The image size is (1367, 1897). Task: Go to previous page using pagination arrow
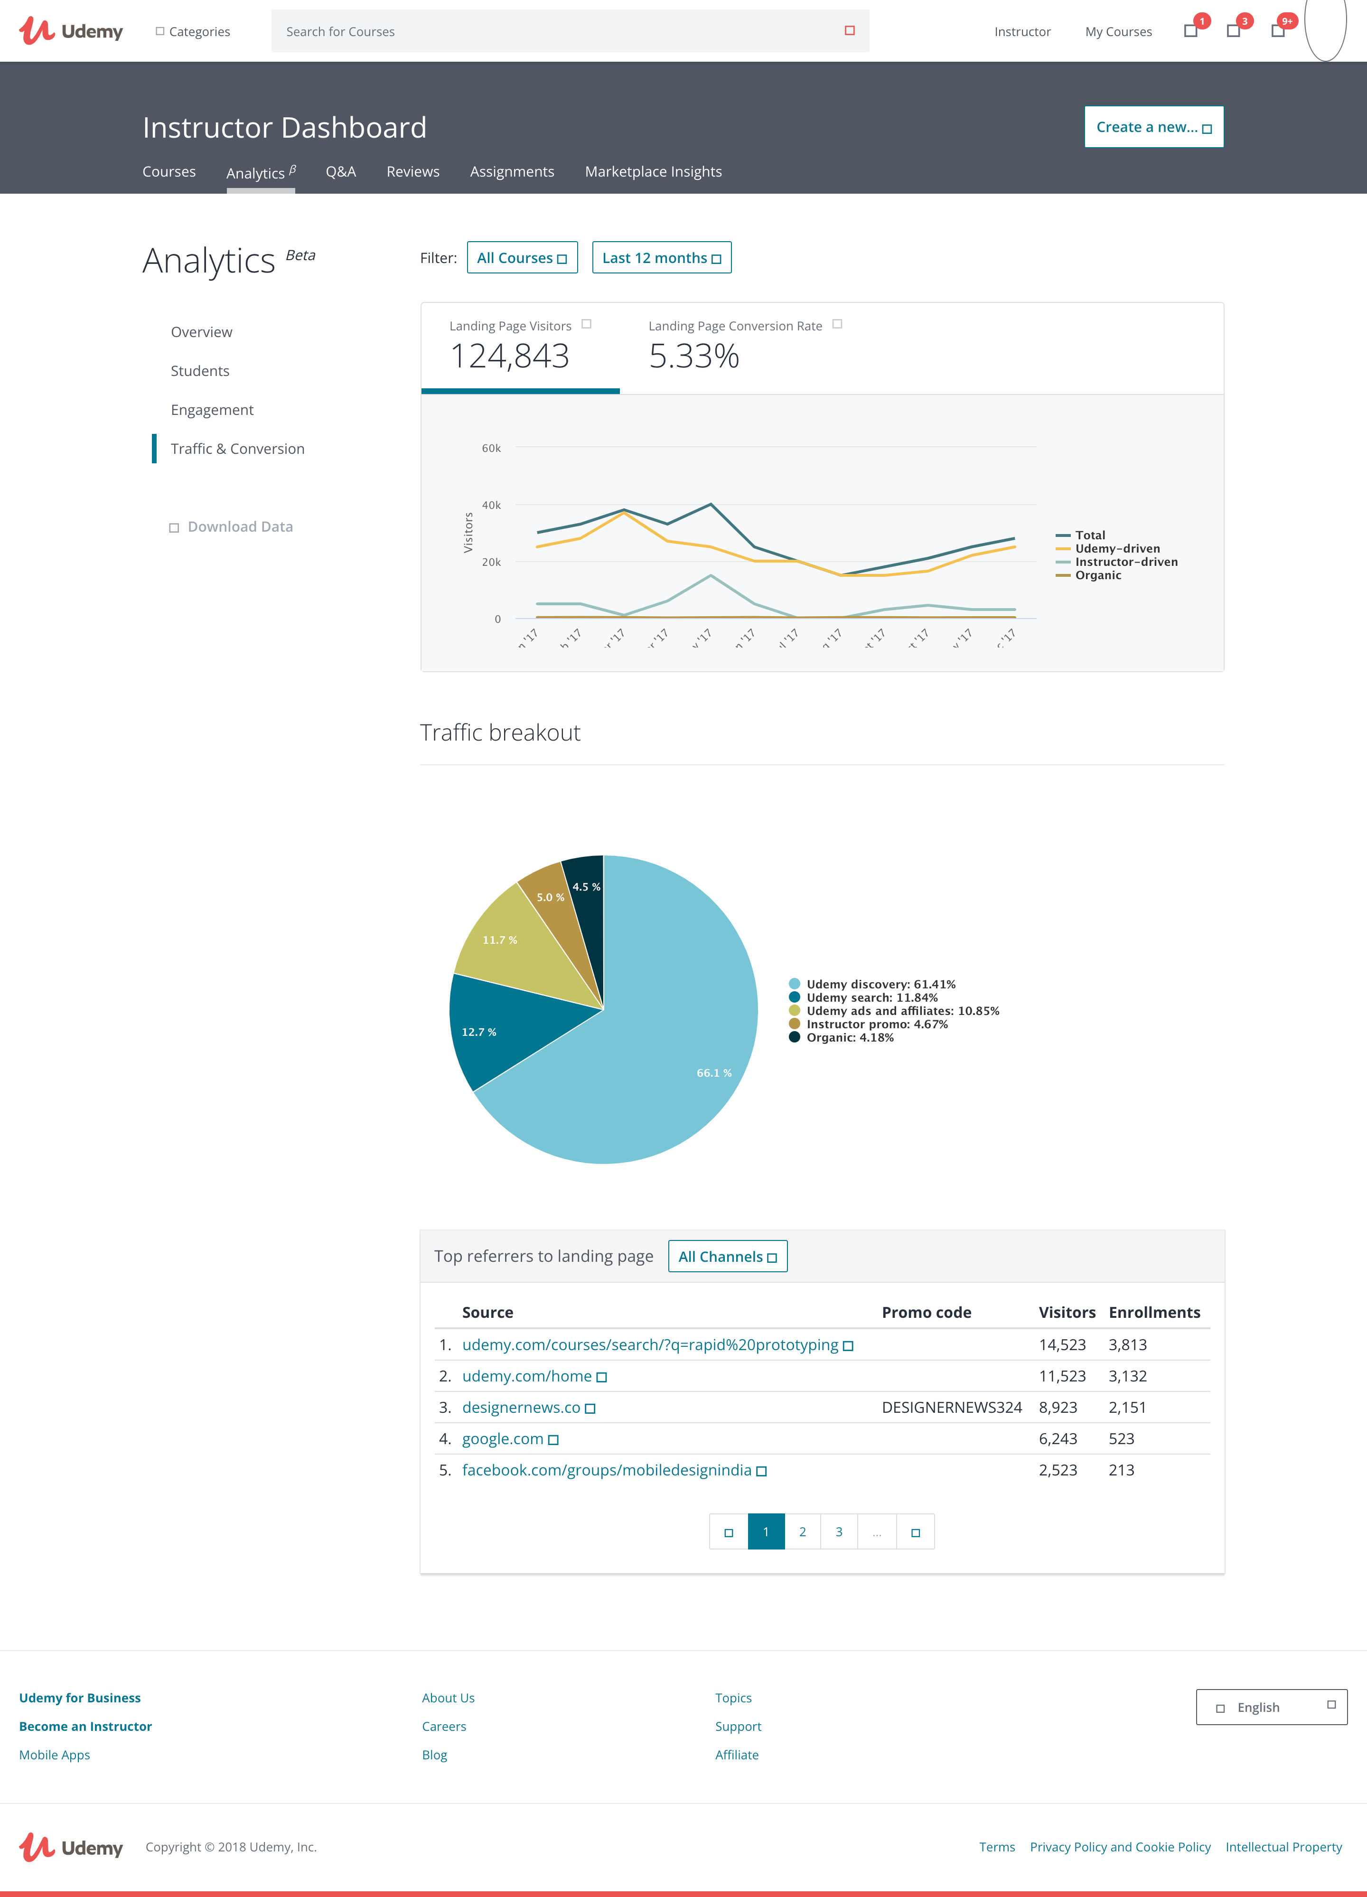(x=728, y=1532)
